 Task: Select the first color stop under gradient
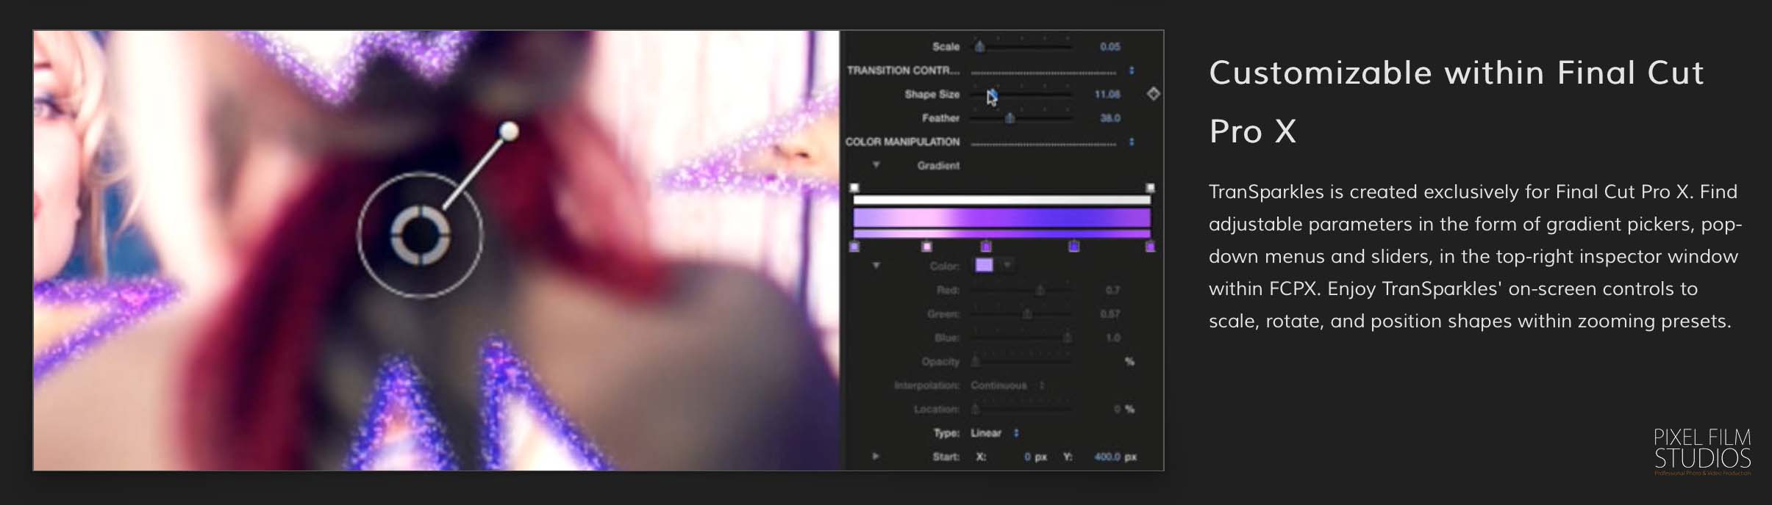[854, 247]
